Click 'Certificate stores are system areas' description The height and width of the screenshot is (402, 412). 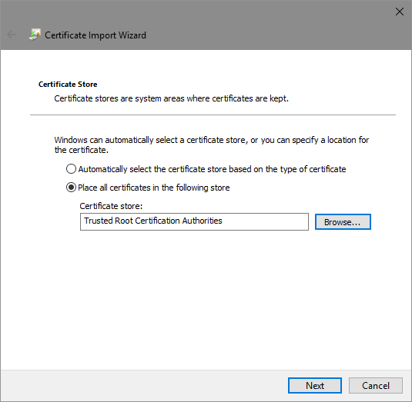coord(171,98)
